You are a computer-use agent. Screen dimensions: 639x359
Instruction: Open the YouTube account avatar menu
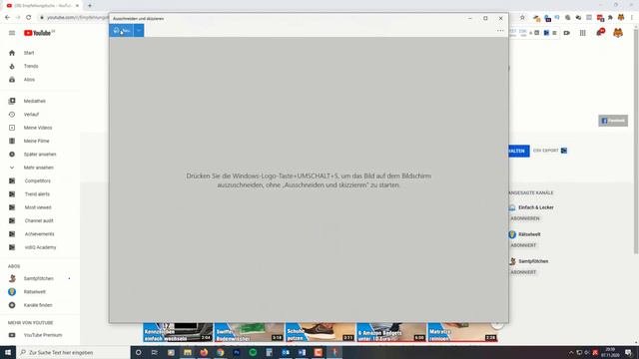[x=618, y=33]
